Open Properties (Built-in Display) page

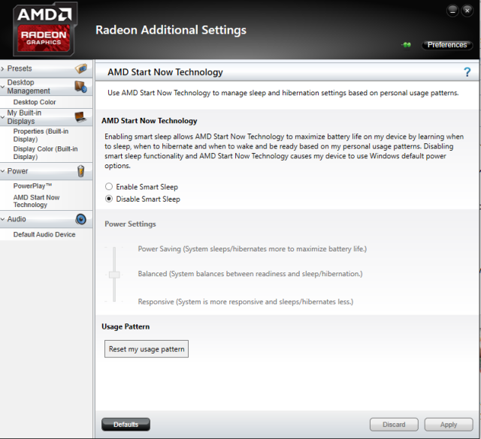tap(41, 135)
